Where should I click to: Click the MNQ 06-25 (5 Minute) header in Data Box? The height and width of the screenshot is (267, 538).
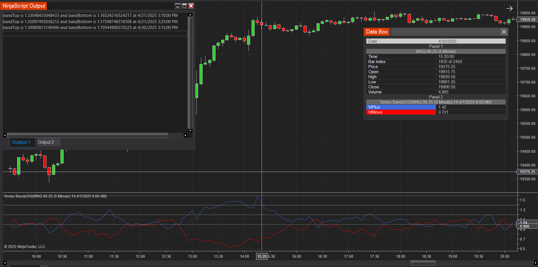[x=436, y=51]
